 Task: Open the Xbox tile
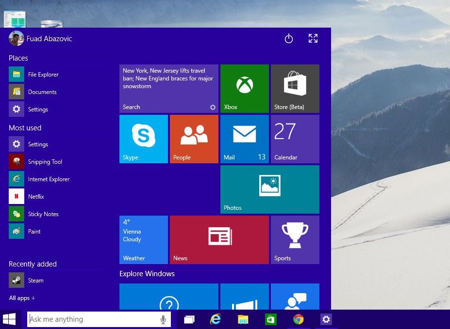coord(244,88)
